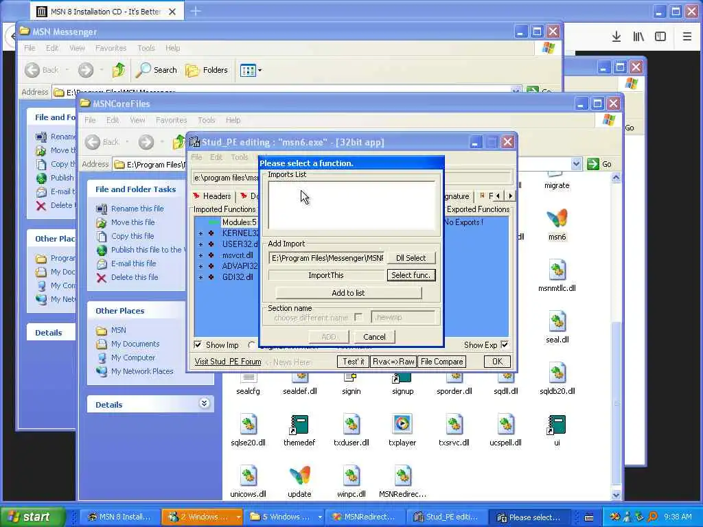Toggle the Show Exp checkbox
The width and height of the screenshot is (703, 527).
coord(505,344)
